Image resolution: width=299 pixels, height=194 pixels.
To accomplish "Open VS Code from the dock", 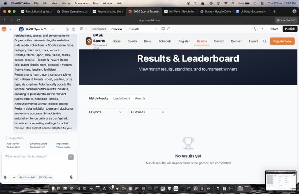I will 78,188.
